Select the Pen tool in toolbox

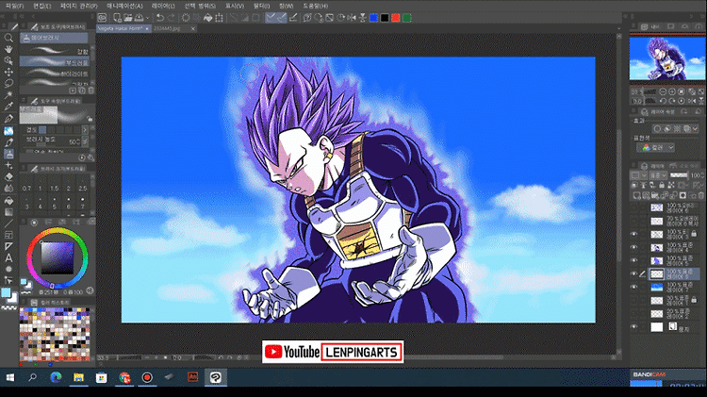coord(8,119)
